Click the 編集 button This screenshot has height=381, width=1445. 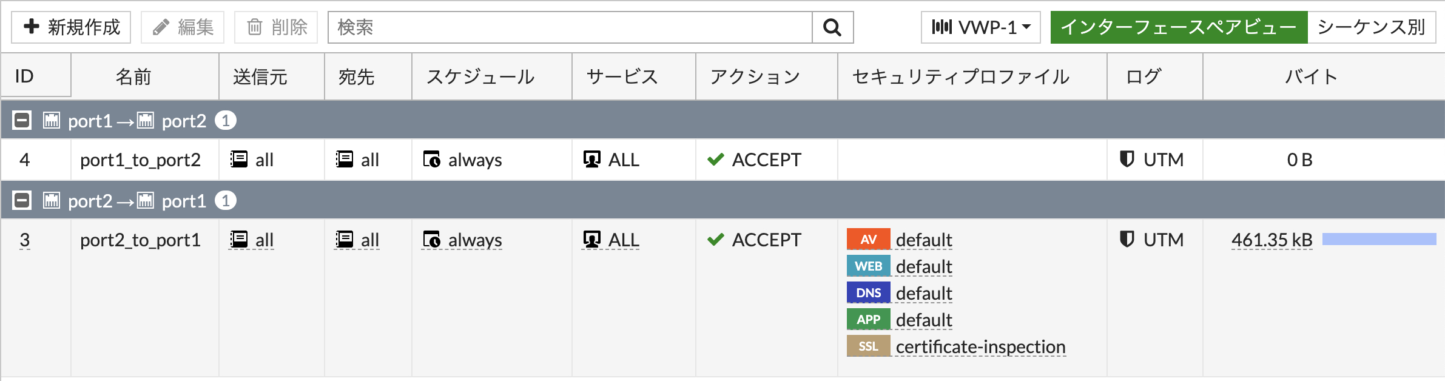tap(183, 27)
